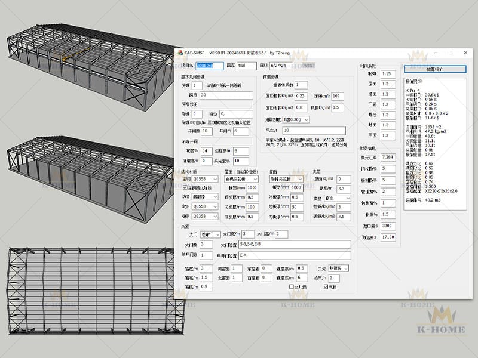
Task: Open the 大门 door type 卷帘门 dropdown
Action: coord(217,234)
